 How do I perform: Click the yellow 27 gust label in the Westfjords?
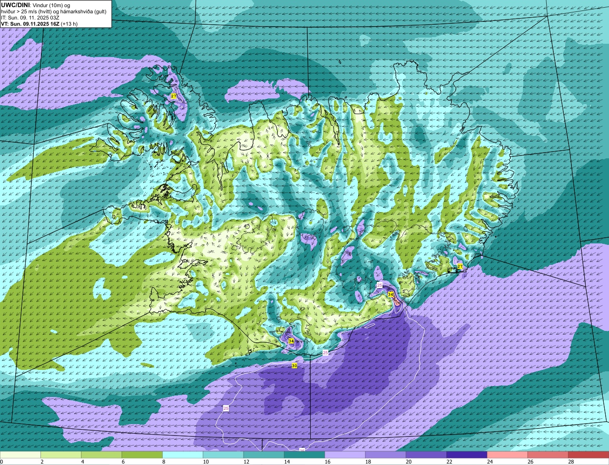pos(174,96)
